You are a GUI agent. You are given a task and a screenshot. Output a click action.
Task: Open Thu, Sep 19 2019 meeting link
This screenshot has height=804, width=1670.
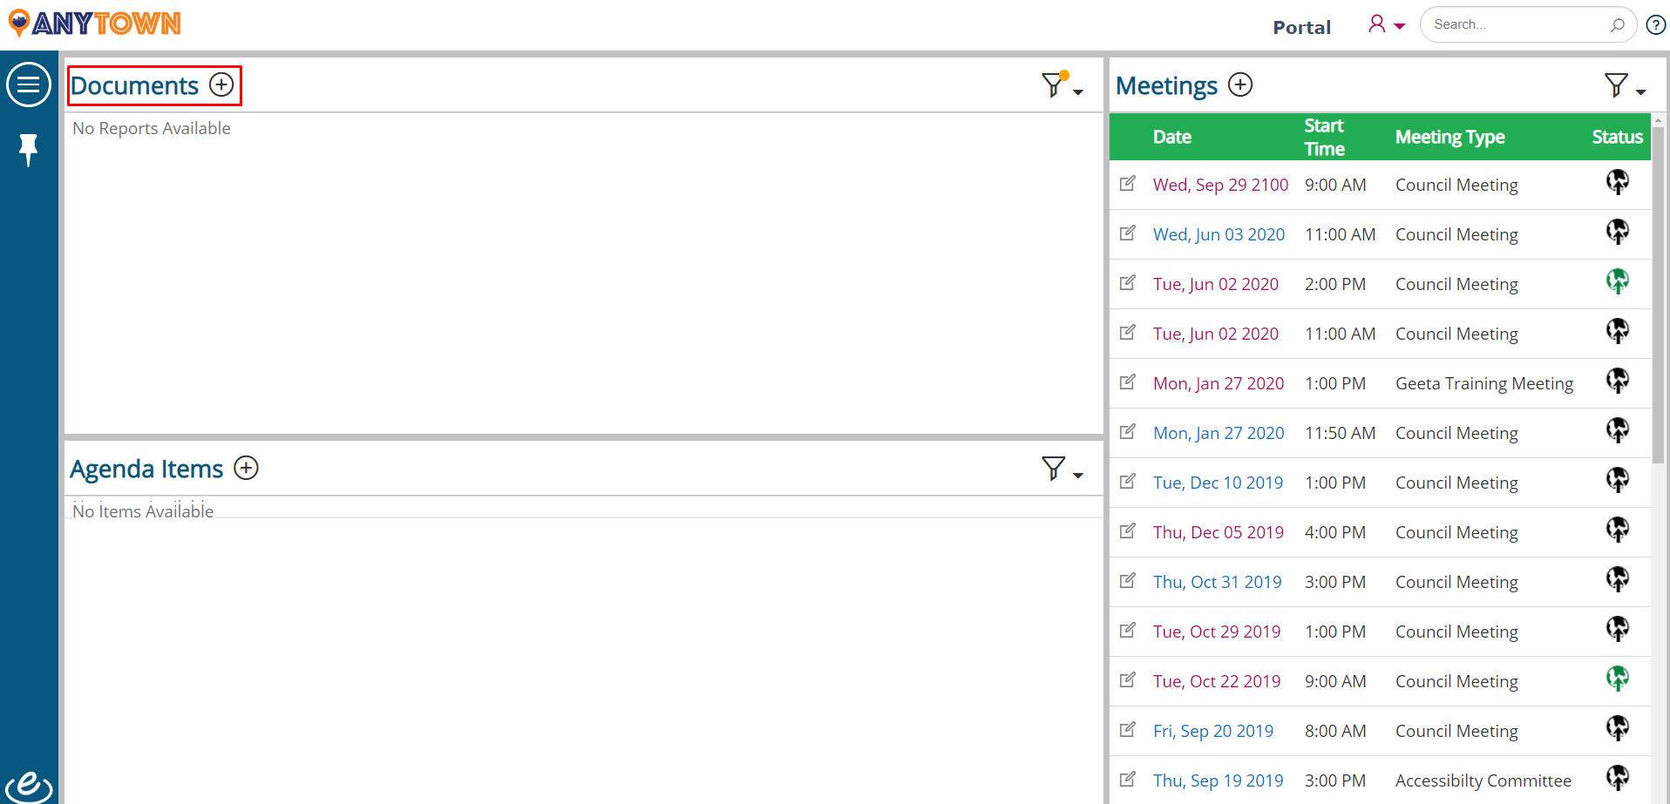point(1218,780)
